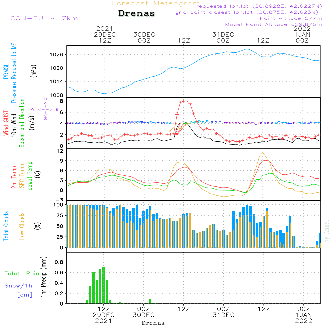This screenshot has width=334, height=334.
Task: Click cloud axis value 25
Action: pos(60,237)
